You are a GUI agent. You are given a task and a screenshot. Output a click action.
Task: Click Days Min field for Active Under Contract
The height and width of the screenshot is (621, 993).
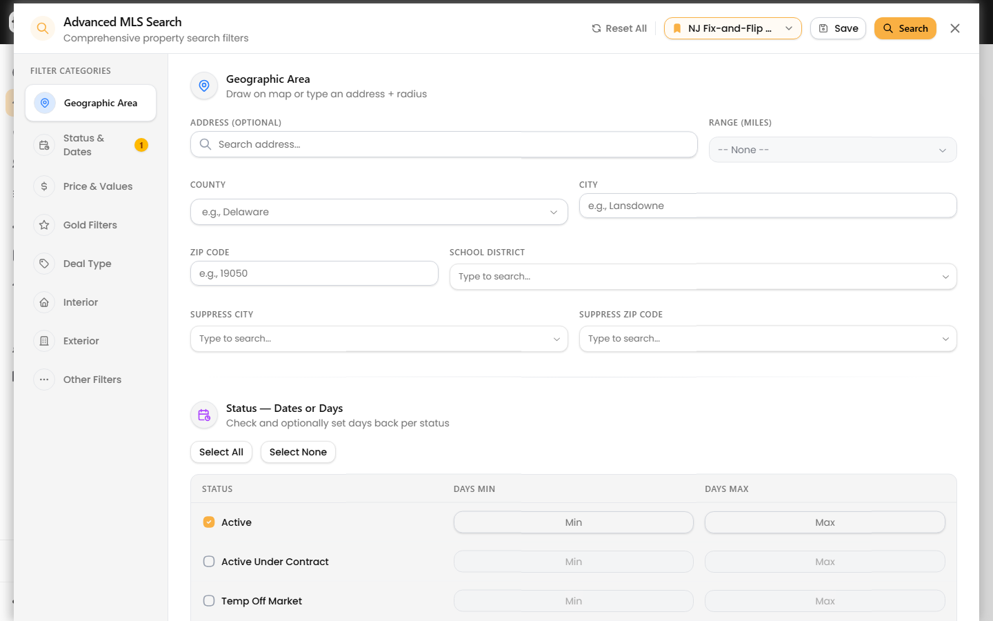pos(574,562)
